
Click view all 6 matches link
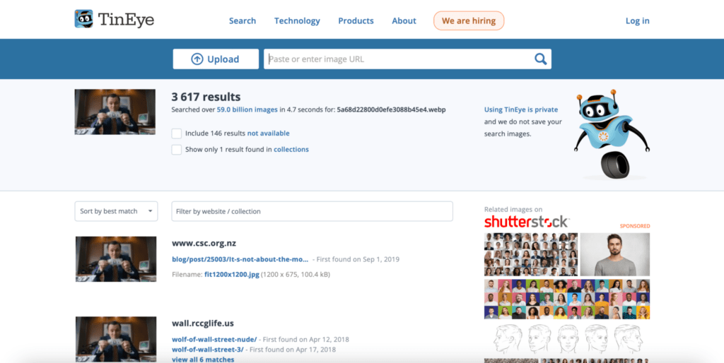[203, 359]
